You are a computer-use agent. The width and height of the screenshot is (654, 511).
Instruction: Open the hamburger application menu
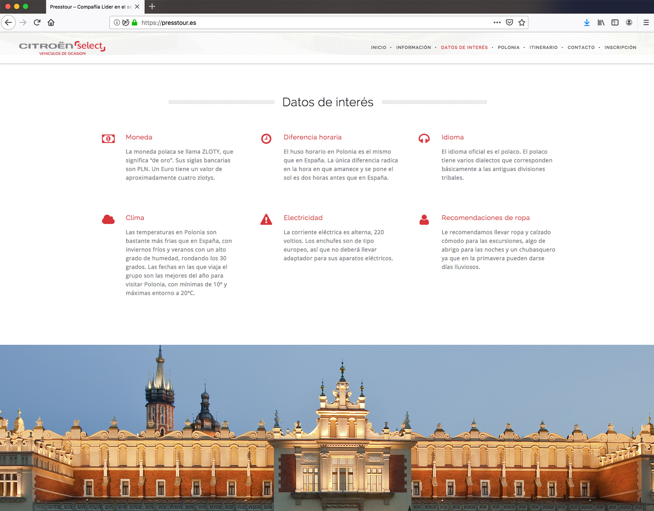(x=646, y=22)
